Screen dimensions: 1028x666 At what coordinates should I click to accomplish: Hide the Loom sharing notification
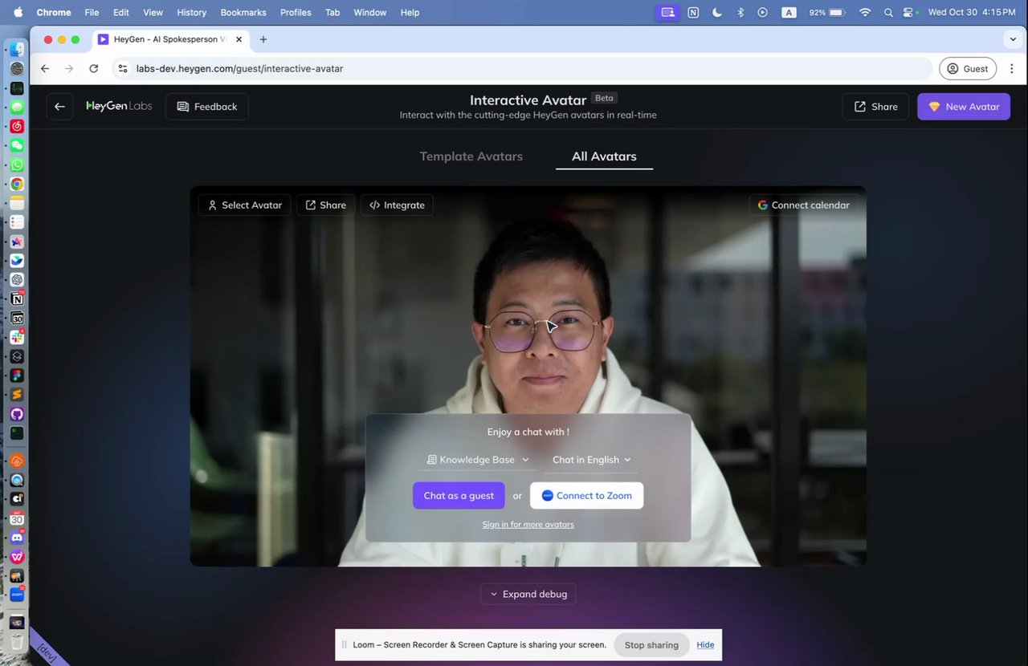(705, 645)
